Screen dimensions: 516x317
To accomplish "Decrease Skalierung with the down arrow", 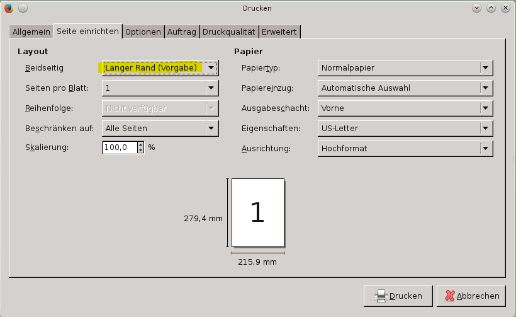I will click(141, 150).
